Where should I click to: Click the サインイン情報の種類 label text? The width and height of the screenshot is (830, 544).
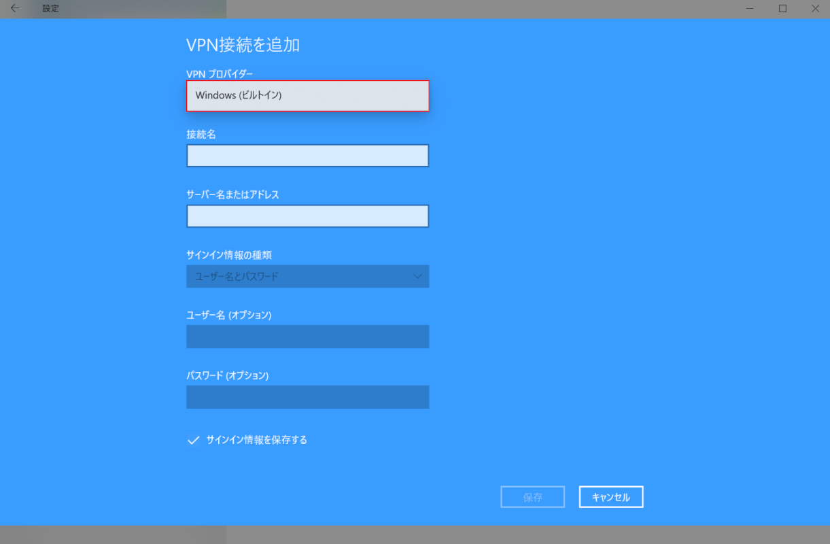(228, 255)
